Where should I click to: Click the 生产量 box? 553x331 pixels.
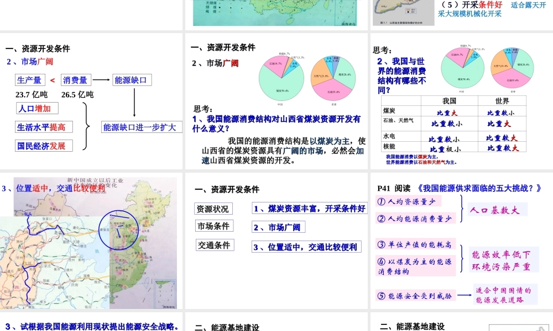(x=29, y=81)
